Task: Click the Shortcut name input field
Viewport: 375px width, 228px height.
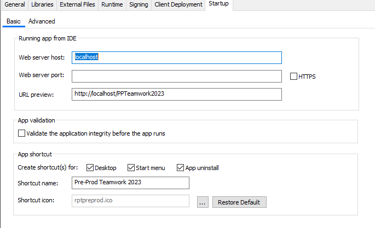Action: click(x=130, y=183)
